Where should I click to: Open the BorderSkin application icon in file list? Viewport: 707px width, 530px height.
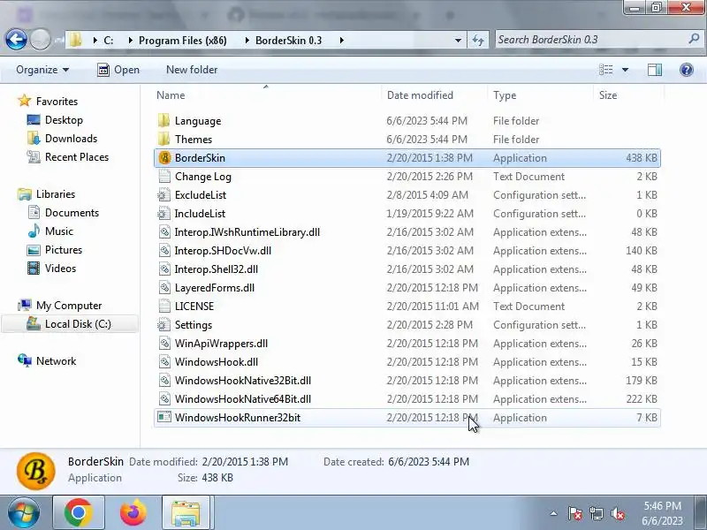click(x=164, y=158)
